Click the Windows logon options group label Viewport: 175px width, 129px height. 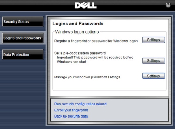tap(77, 32)
